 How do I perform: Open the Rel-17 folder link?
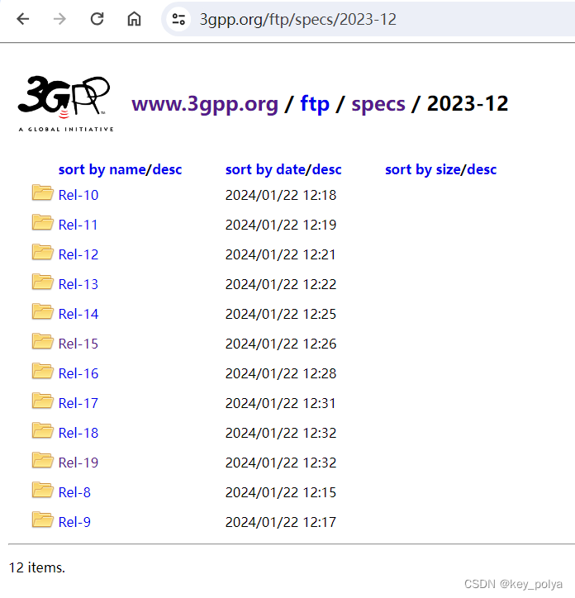pyautogui.click(x=78, y=404)
